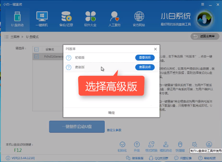Click the list icon beside 主菜单
Image resolution: width=222 pixels, height=162 pixels.
tap(7, 37)
